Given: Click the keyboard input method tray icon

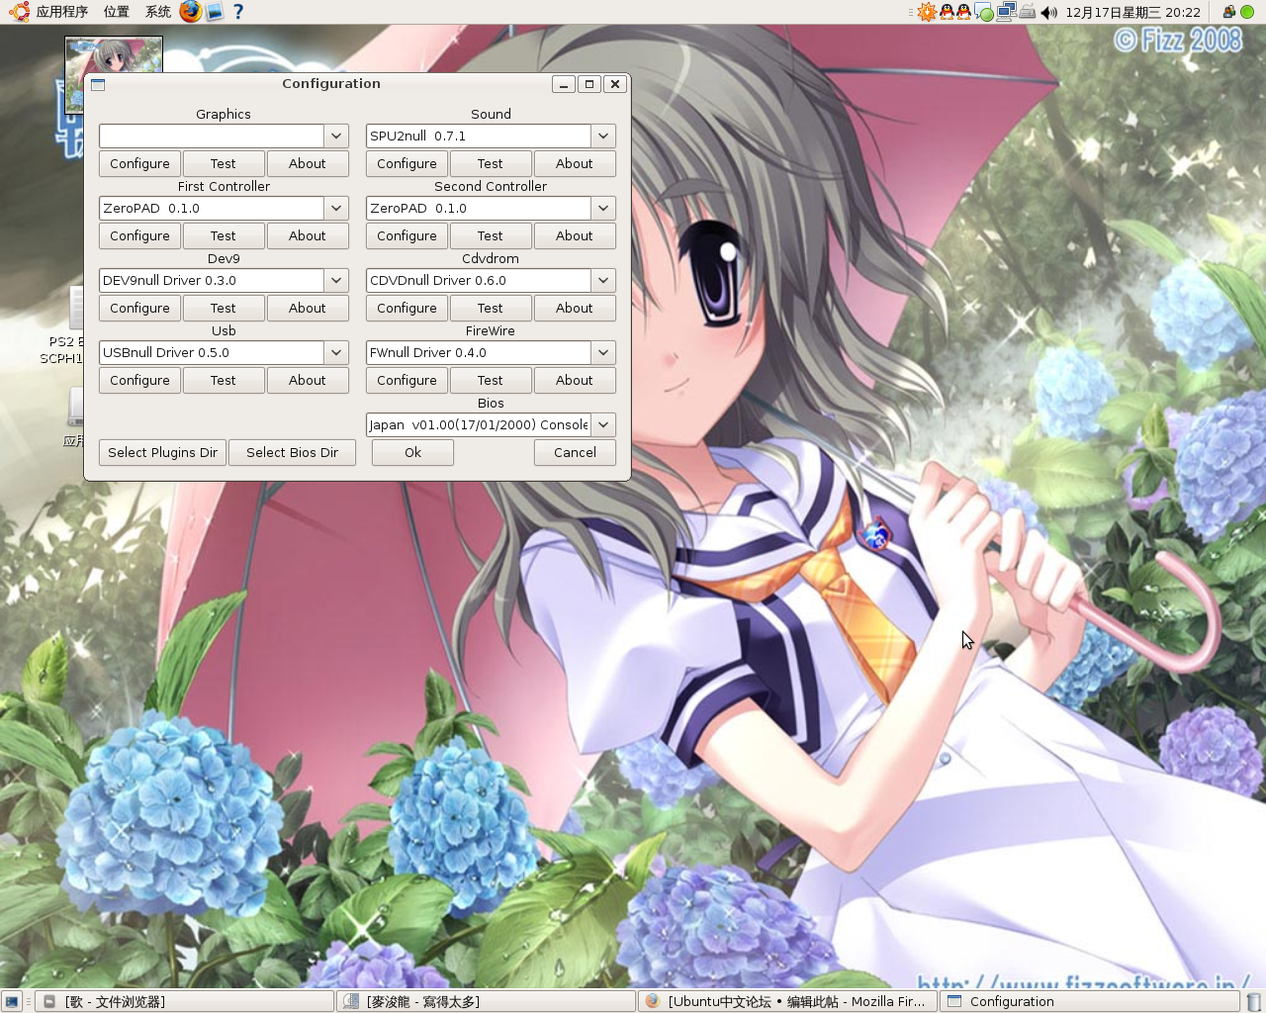Looking at the screenshot, I should 1028,12.
